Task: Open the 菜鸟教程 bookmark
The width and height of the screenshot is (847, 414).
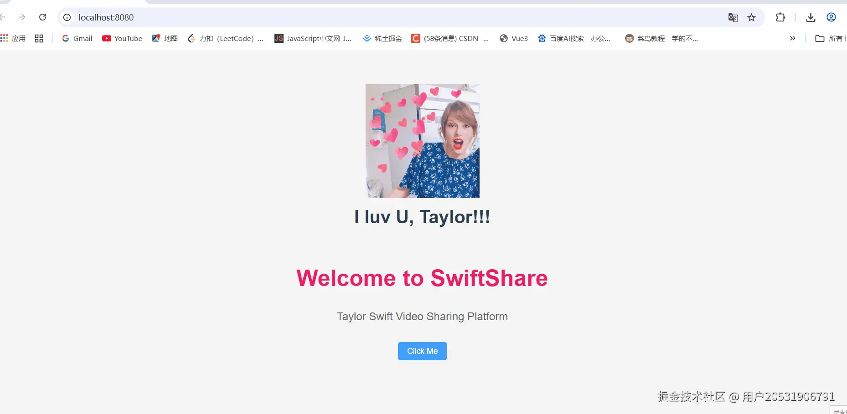Action: point(661,38)
